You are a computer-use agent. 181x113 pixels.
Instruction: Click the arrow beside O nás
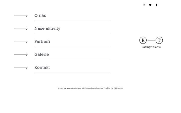click(21, 16)
